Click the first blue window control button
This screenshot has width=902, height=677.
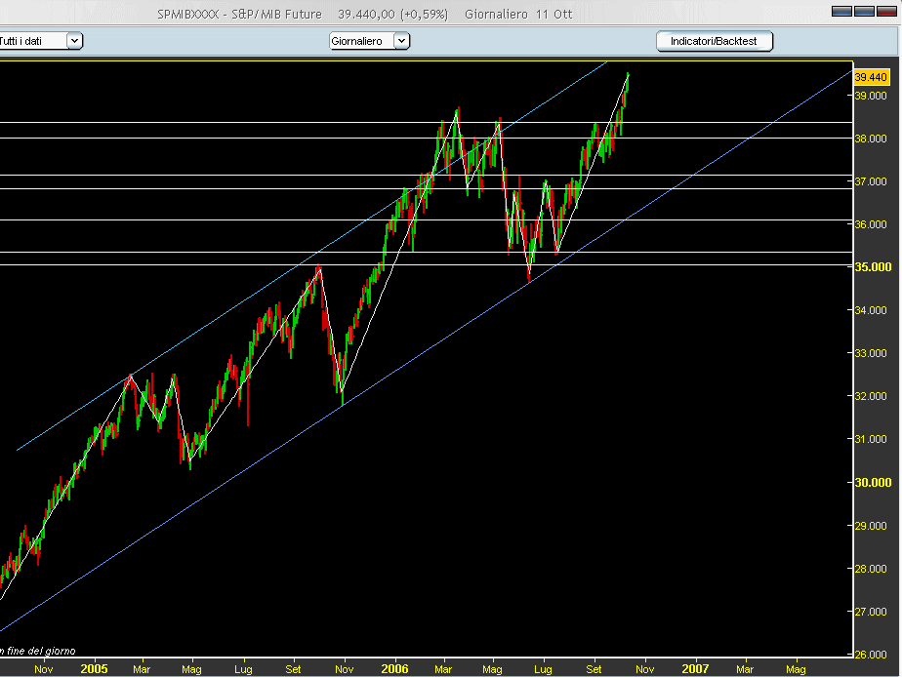pos(841,12)
